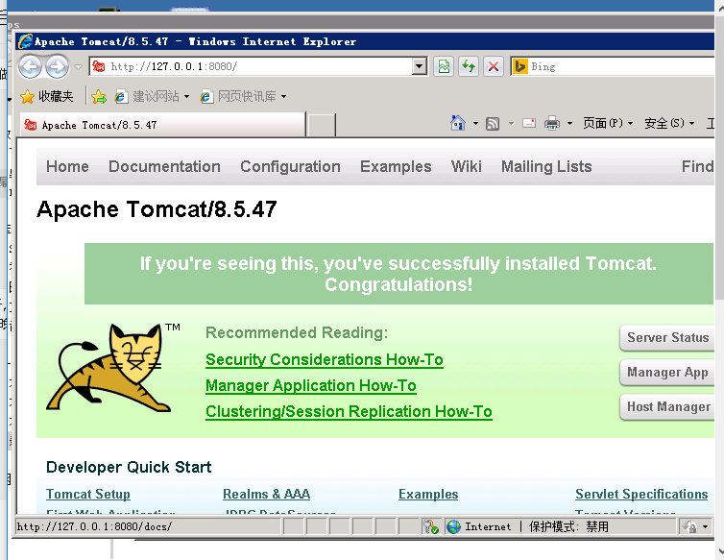This screenshot has height=560, width=724.
Task: Expand the zoom level dropdown arrow
Action: pyautogui.click(x=705, y=526)
